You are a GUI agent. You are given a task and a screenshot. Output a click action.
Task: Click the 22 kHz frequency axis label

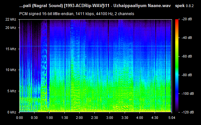click(11, 19)
